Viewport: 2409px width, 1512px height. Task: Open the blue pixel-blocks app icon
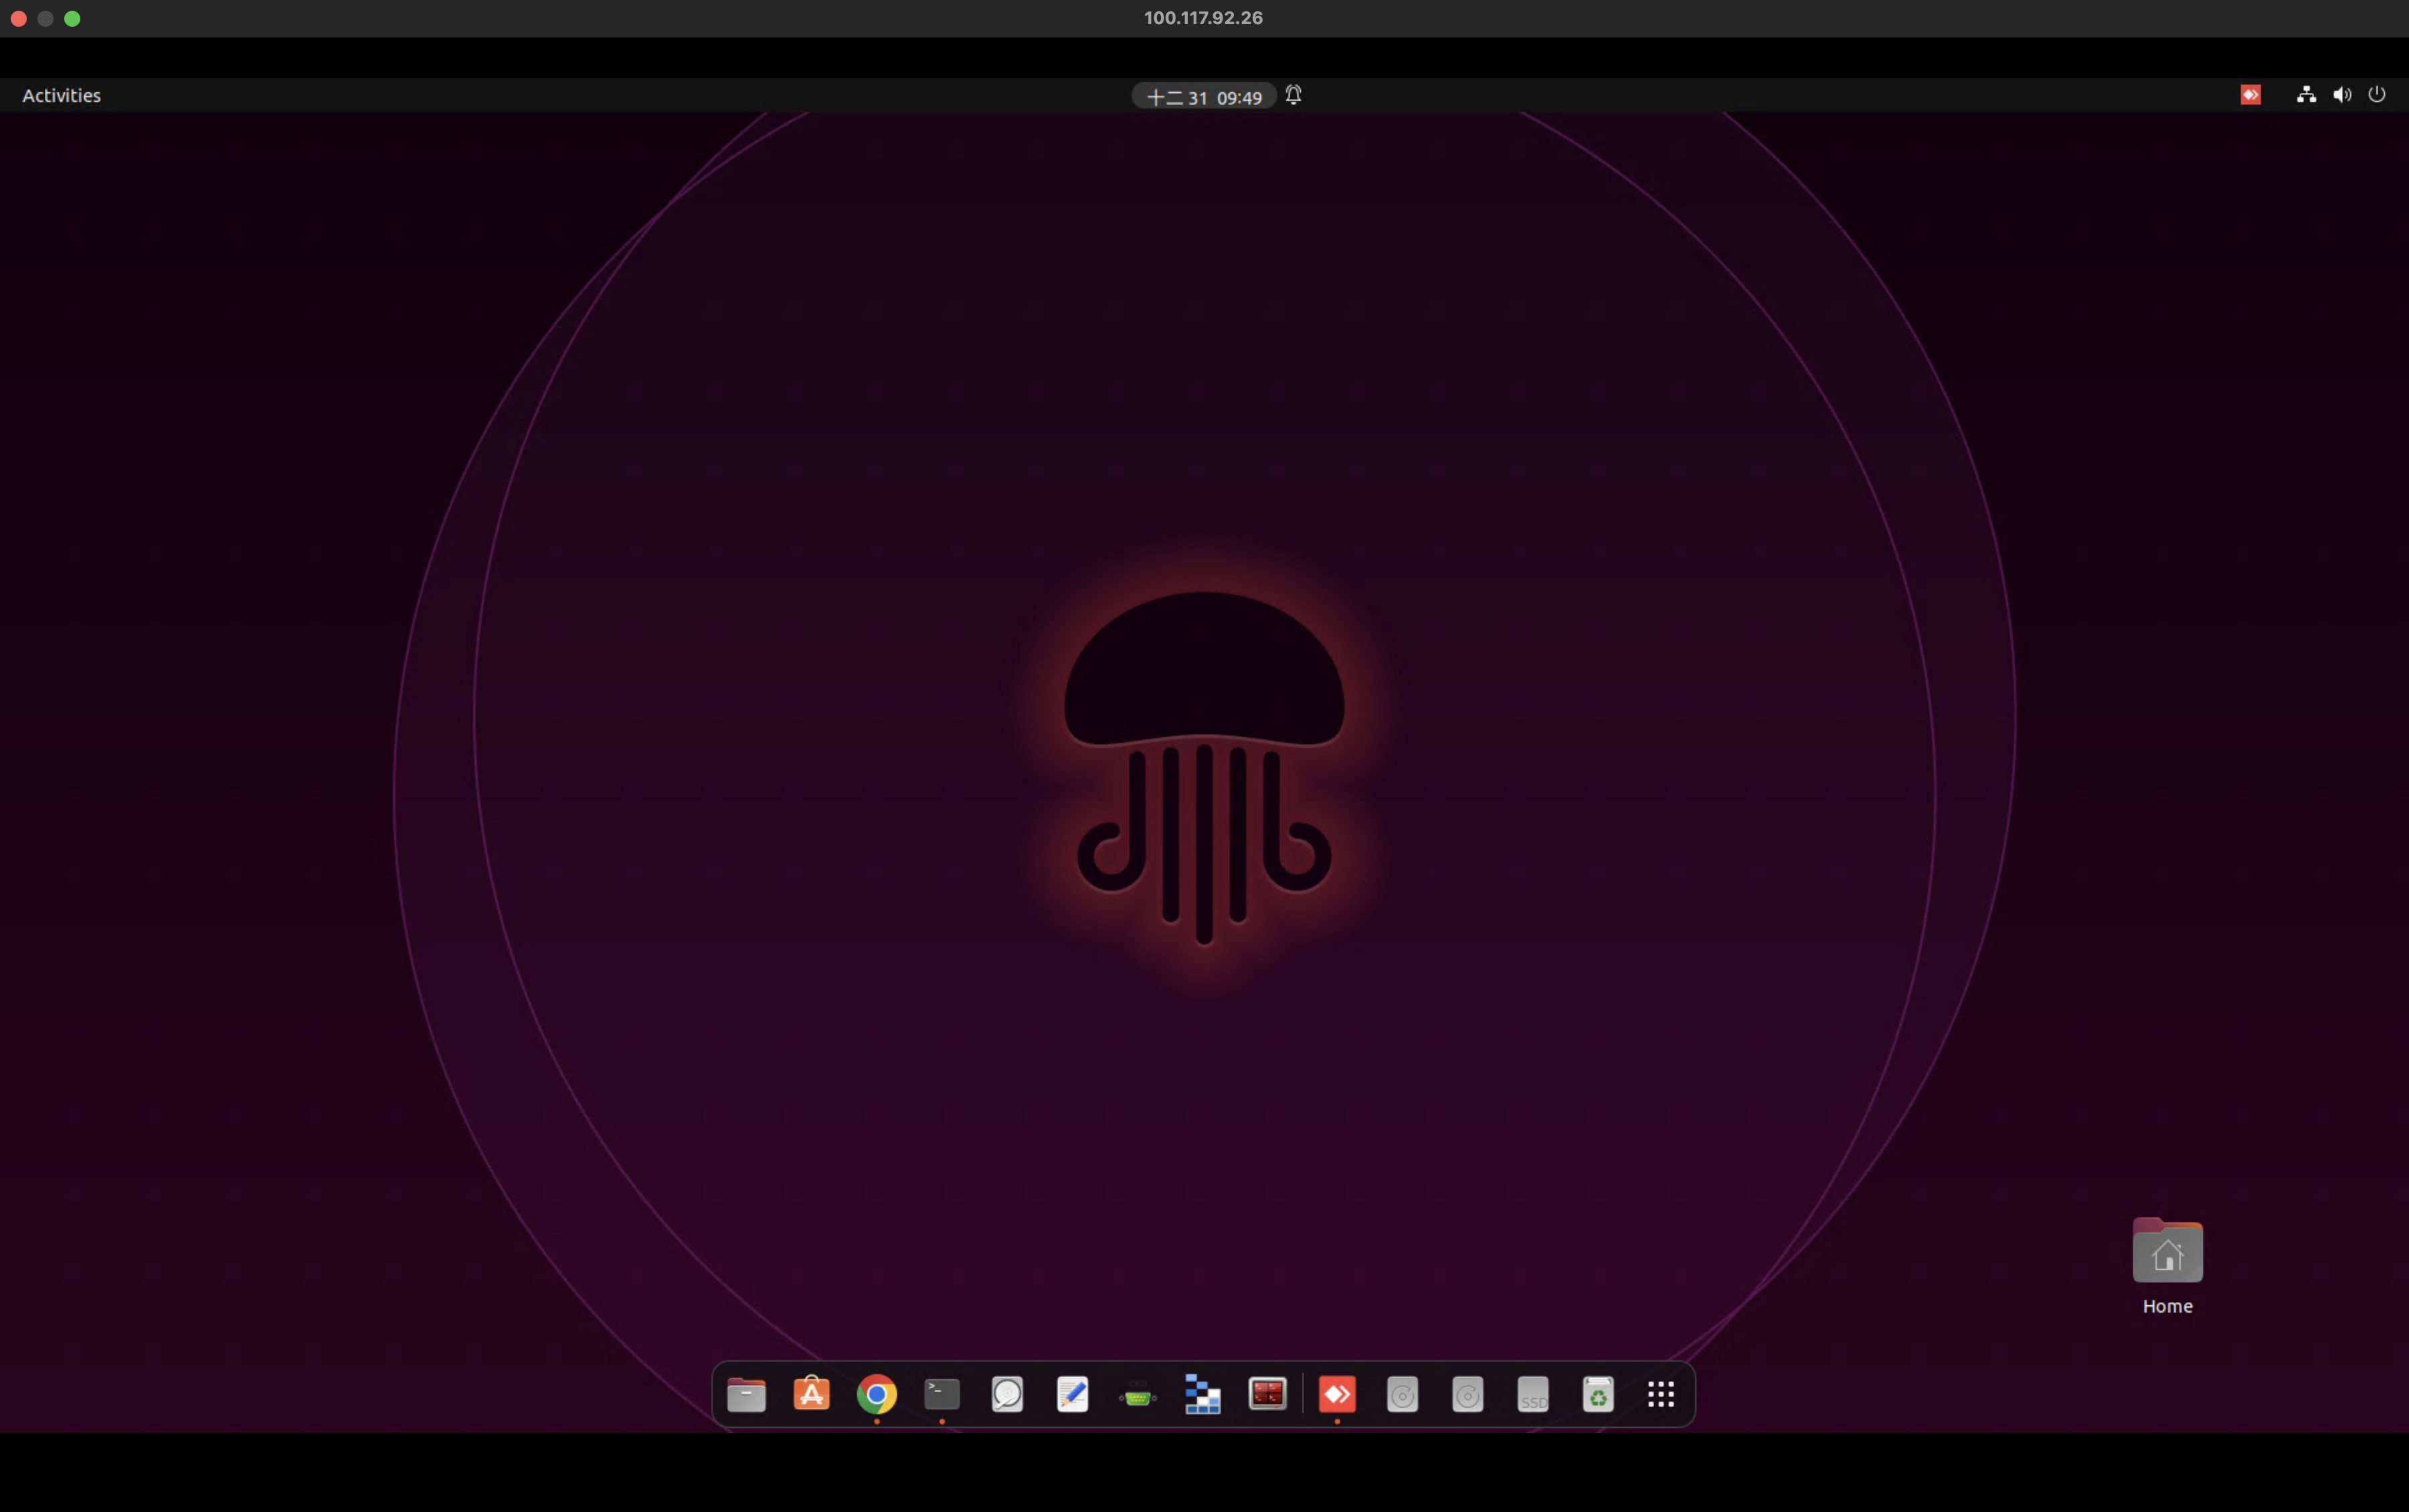1202,1394
